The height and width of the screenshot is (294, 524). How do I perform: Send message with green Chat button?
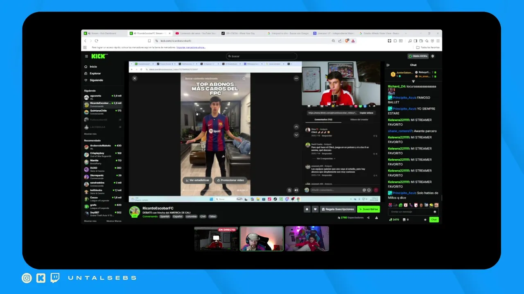click(x=434, y=220)
